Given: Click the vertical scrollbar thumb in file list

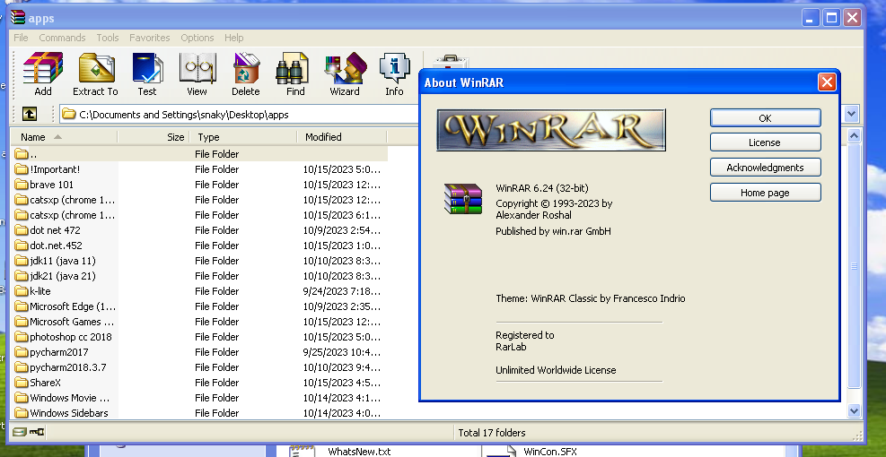Looking at the screenshot, I should pos(854,266).
